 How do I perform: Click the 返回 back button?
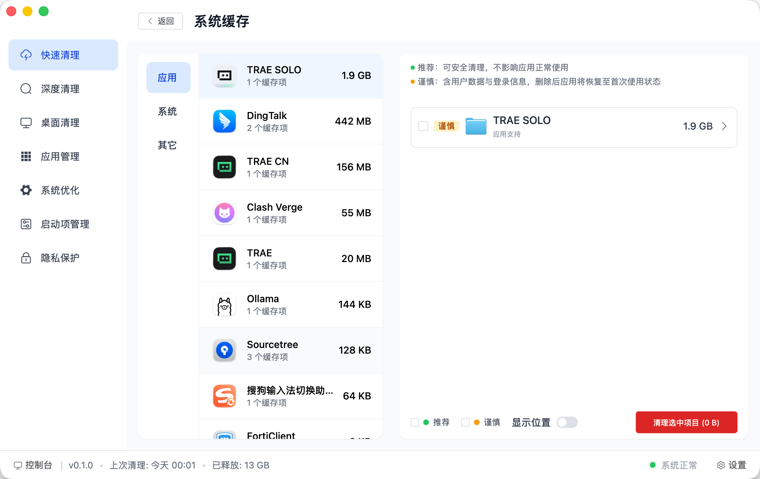click(160, 21)
